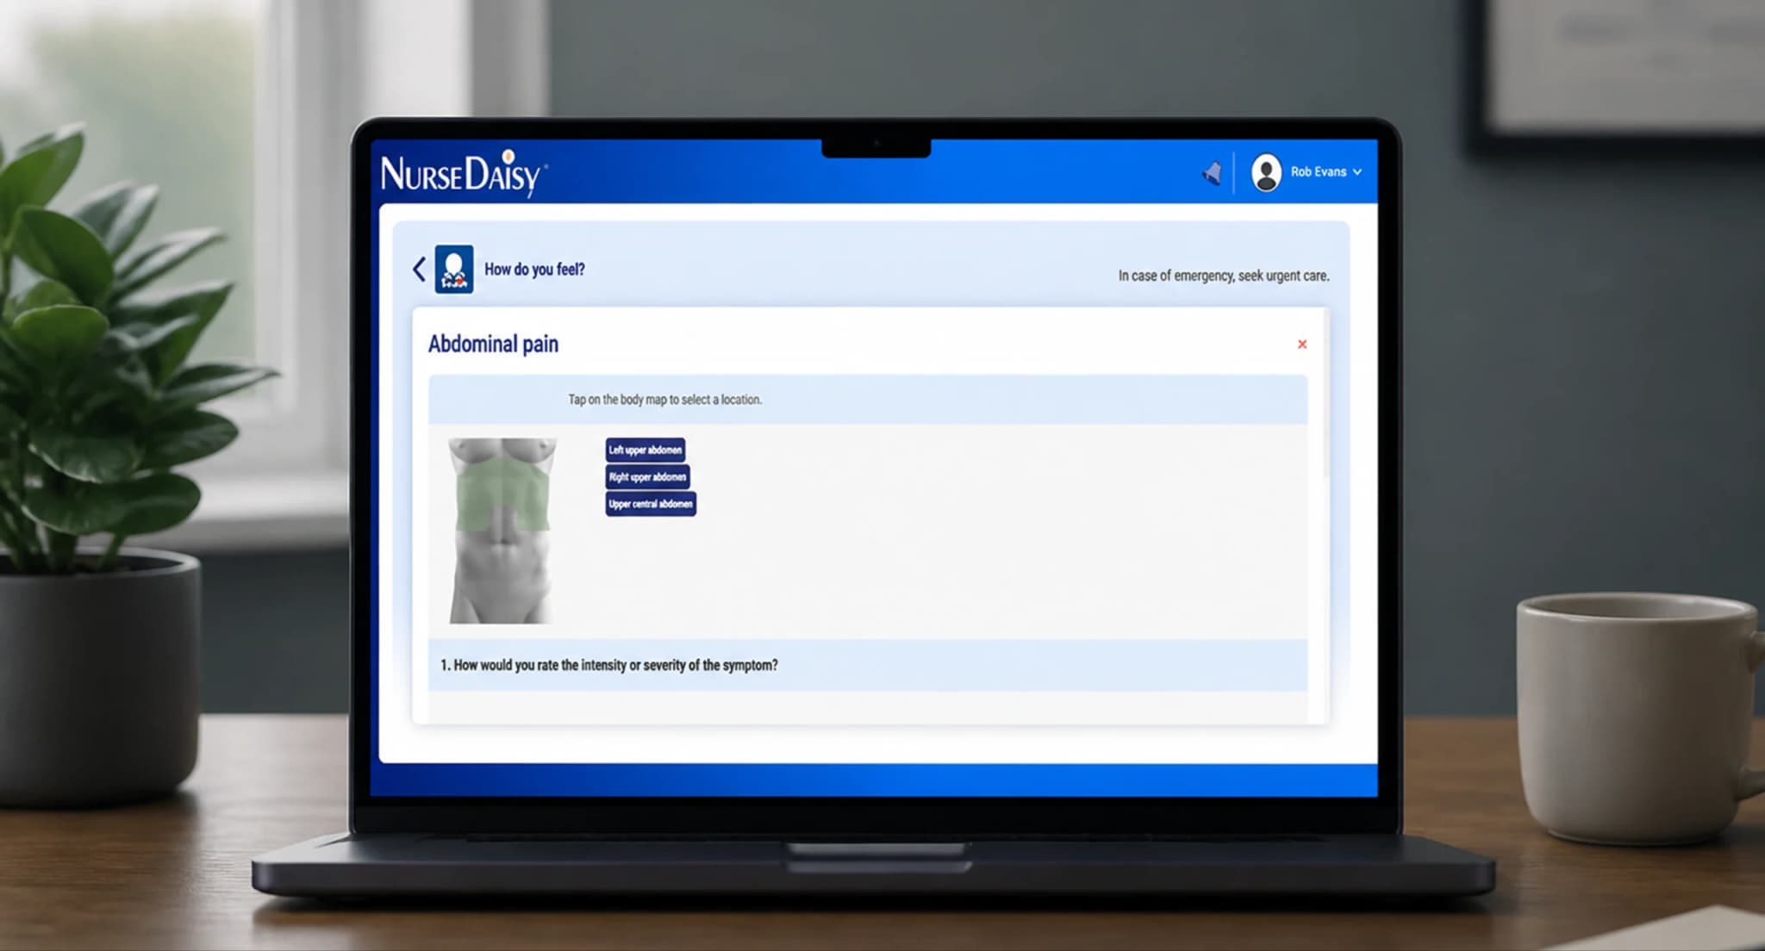Click the panel's vertical scrollbar
This screenshot has height=951, width=1765.
1325,396
